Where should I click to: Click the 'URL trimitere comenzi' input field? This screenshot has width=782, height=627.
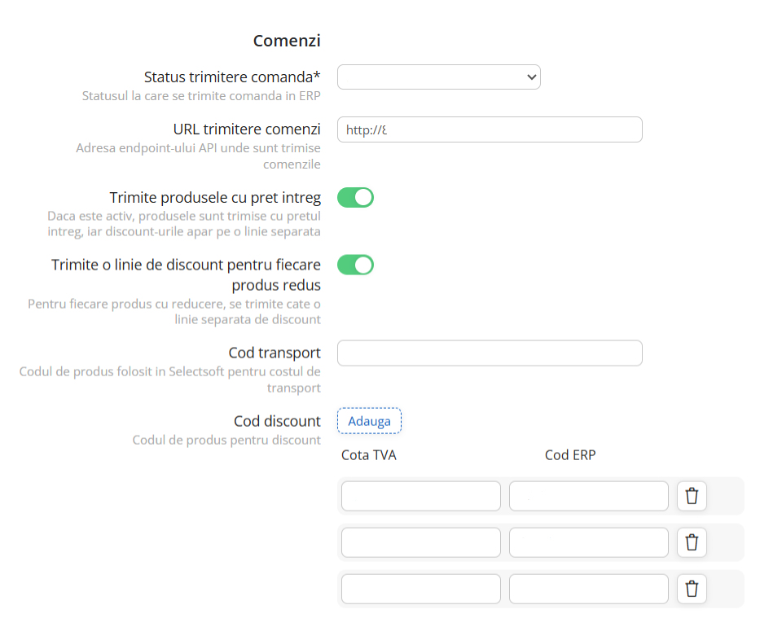tap(489, 129)
